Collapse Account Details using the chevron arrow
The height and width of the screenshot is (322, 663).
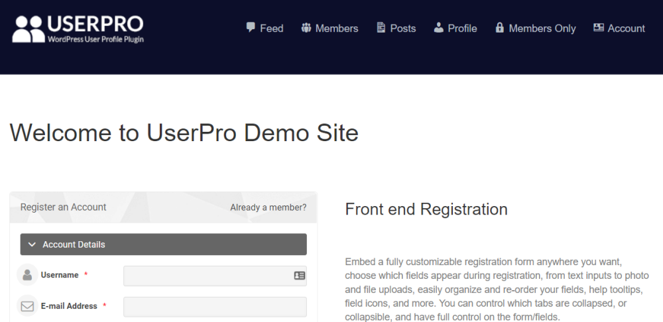tap(32, 244)
